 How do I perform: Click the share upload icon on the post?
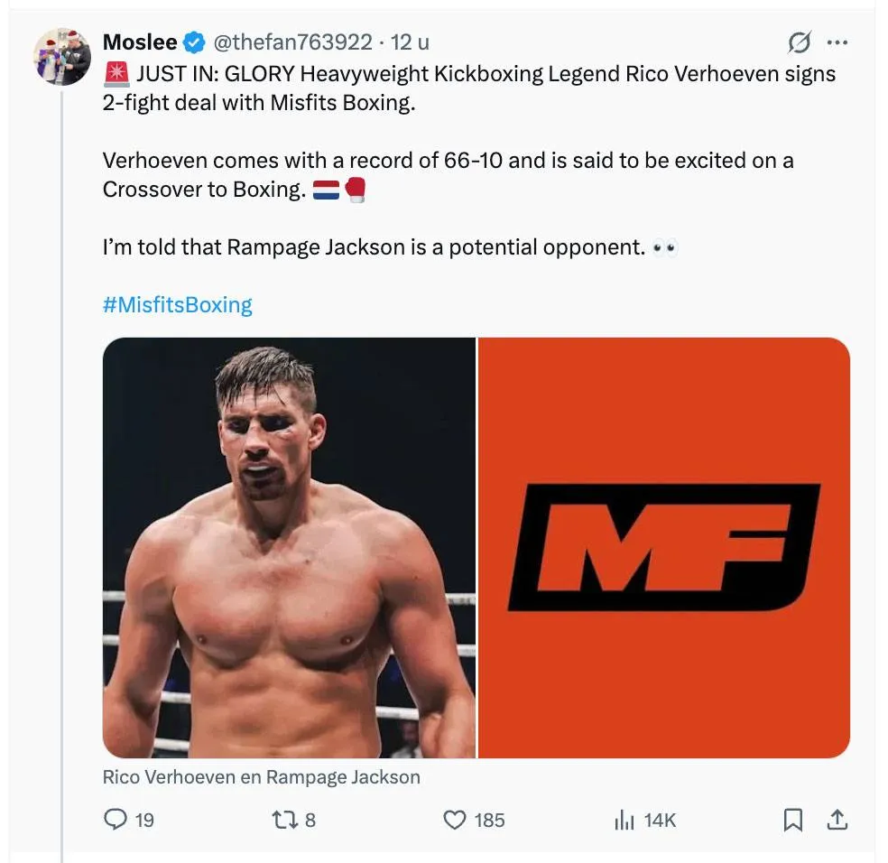click(837, 821)
